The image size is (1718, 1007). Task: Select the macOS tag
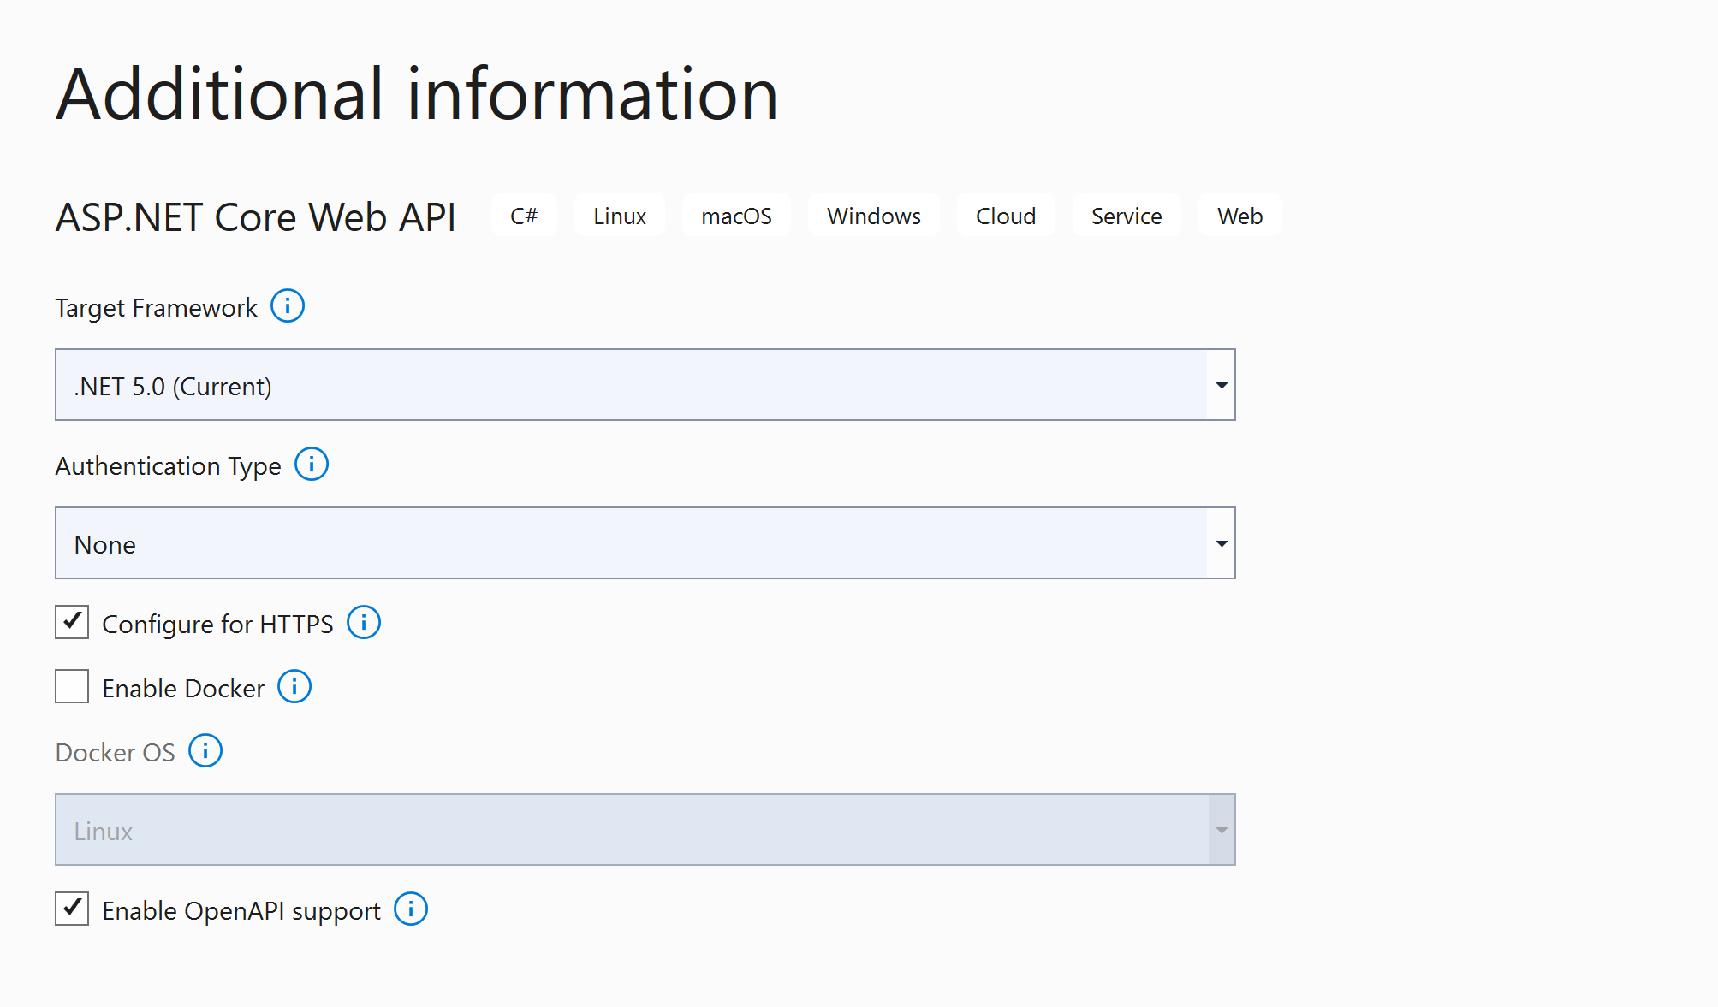[x=736, y=216]
